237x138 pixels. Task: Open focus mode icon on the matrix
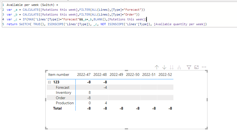[x=196, y=67]
